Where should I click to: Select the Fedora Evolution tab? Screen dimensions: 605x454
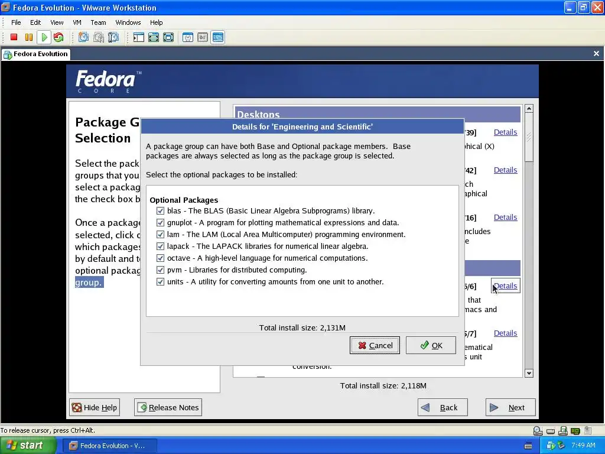[36, 54]
